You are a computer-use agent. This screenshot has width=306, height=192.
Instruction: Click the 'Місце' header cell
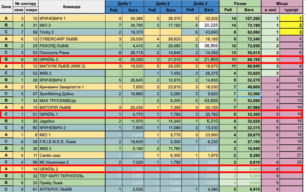tap(282, 3)
